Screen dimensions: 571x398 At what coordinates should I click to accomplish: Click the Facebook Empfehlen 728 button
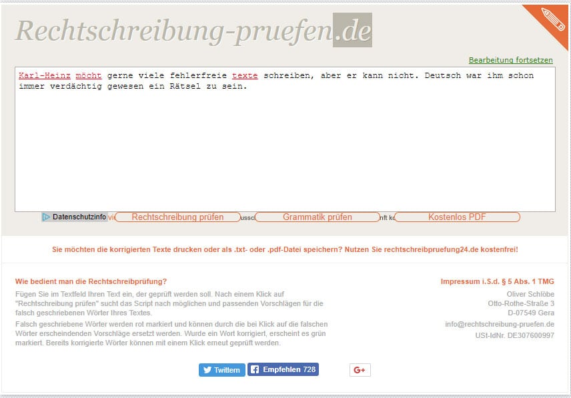click(x=283, y=369)
